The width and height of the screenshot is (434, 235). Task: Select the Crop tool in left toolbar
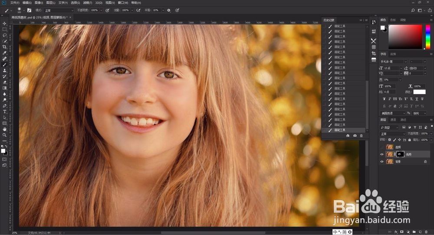(4, 47)
